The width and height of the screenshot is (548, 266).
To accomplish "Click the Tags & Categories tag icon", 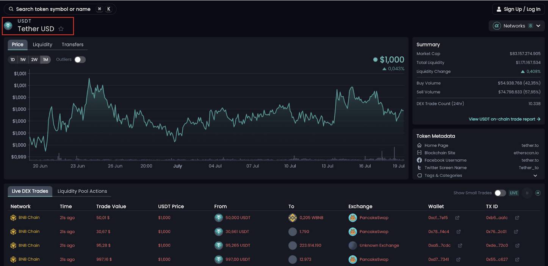I will click(x=419, y=175).
